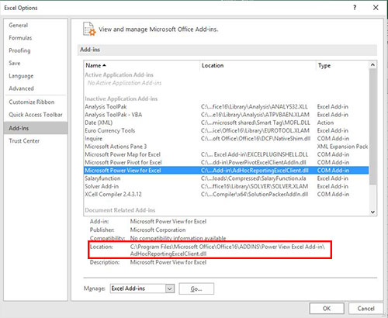Select the Analysis ToolPak add-in row
The width and height of the screenshot is (388, 318).
227,107
